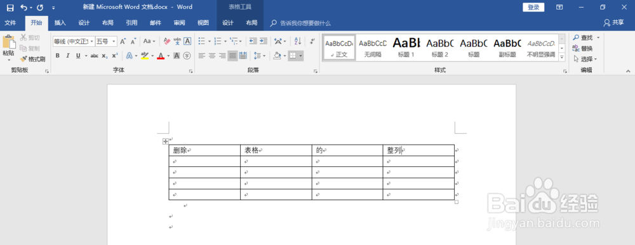Open the Paragraph dialog launcher (段落)
Image resolution: width=635 pixels, height=245 pixels.
tap(315, 71)
